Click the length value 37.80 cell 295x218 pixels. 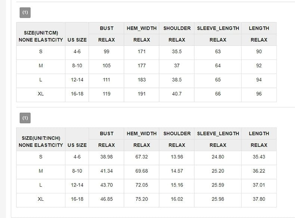point(259,199)
